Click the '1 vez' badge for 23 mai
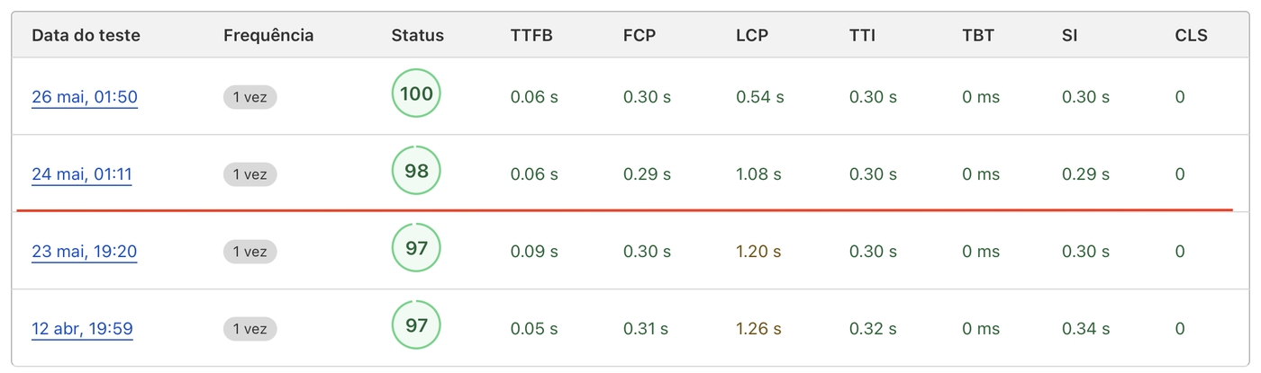 [x=249, y=252]
